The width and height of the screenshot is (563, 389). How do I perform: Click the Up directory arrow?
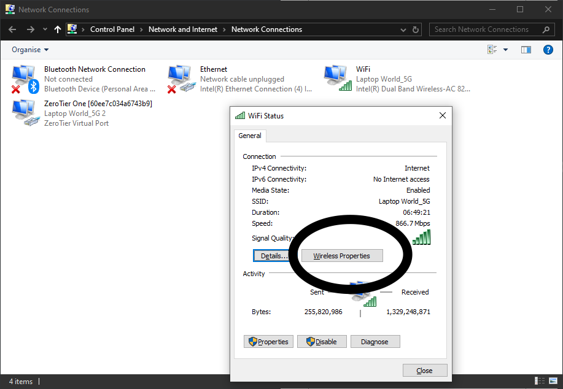[58, 29]
